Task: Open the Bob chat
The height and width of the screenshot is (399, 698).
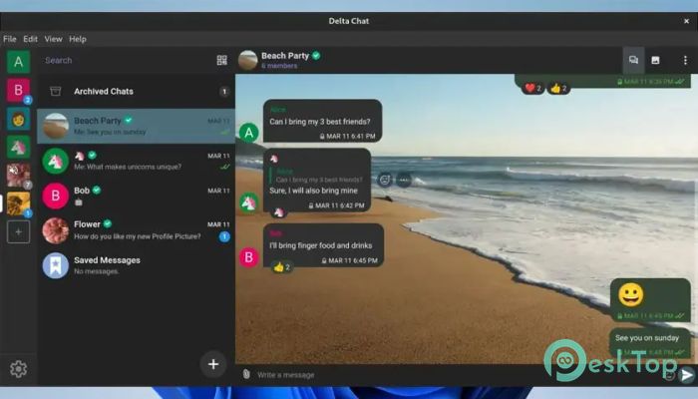Action: 136,196
